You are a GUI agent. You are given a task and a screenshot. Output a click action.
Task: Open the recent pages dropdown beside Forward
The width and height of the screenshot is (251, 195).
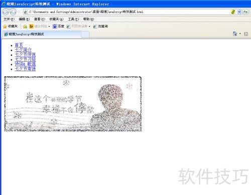19,12
